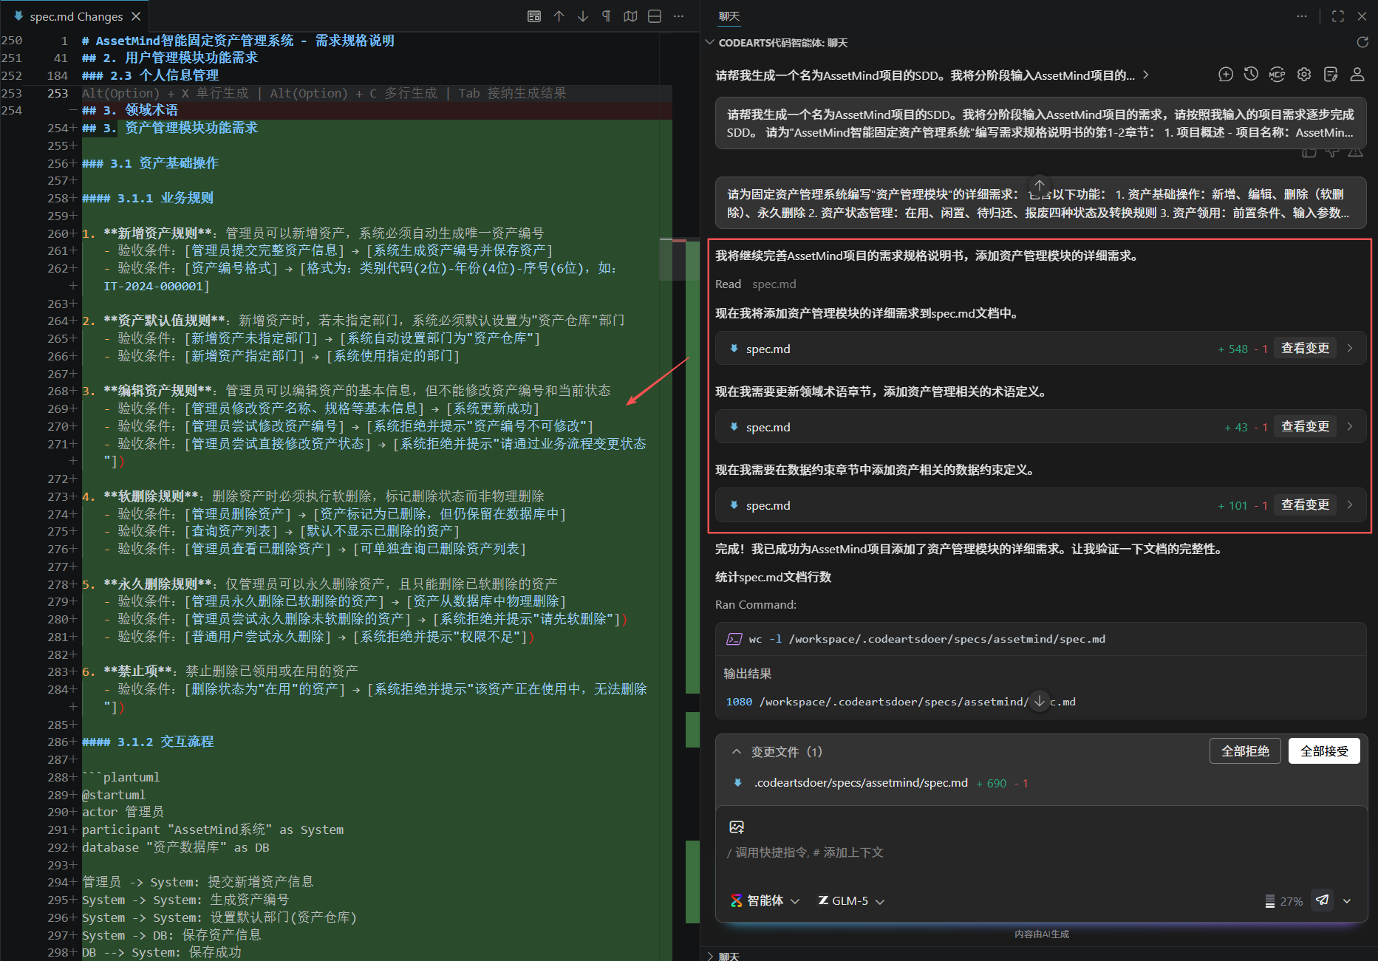Accept all changes with 全部接受
The width and height of the screenshot is (1378, 961).
[x=1324, y=751]
